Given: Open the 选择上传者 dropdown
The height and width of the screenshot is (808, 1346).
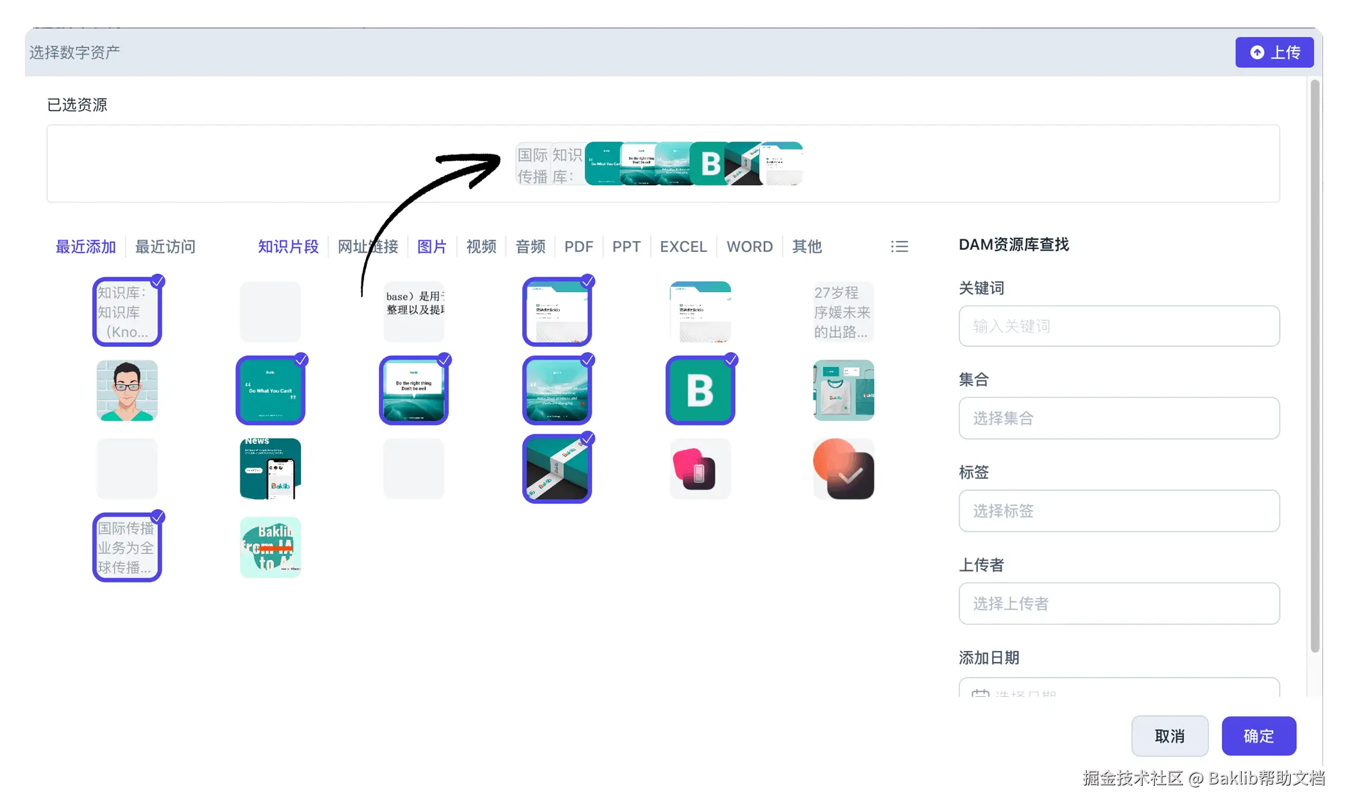Looking at the screenshot, I should 1119,603.
